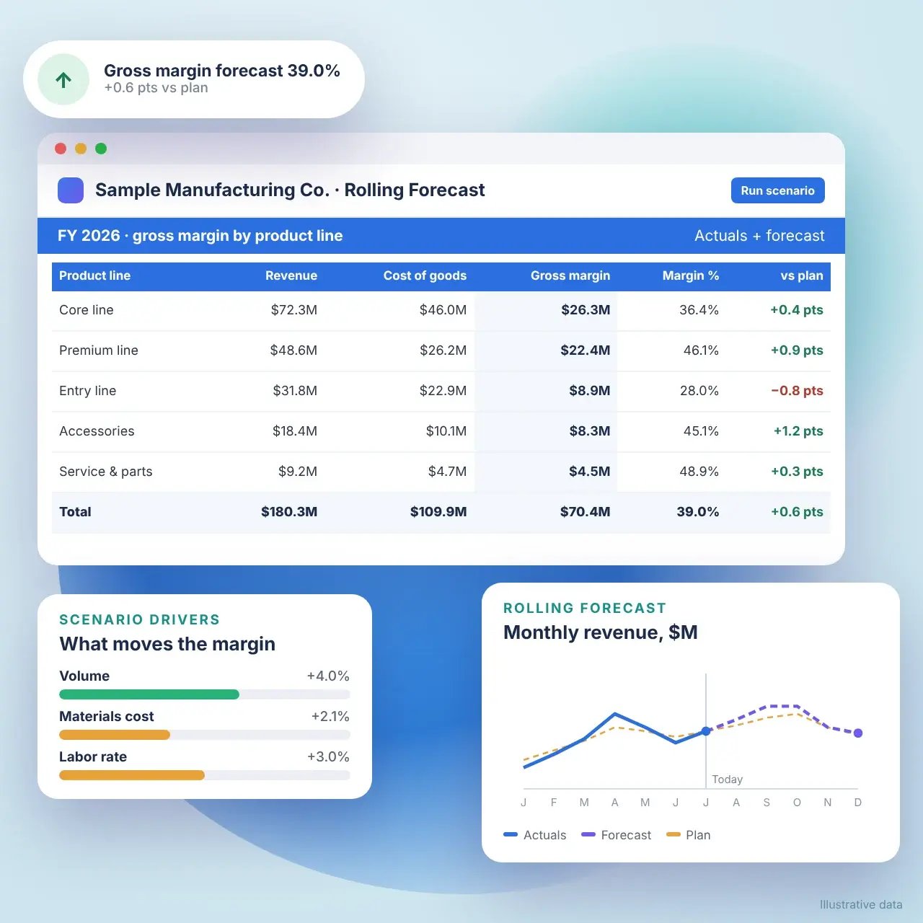
Task: Click the Entry line −0.8 pts value
Action: pos(797,391)
